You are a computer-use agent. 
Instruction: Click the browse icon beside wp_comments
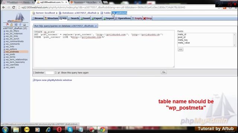[x=4, y=44]
